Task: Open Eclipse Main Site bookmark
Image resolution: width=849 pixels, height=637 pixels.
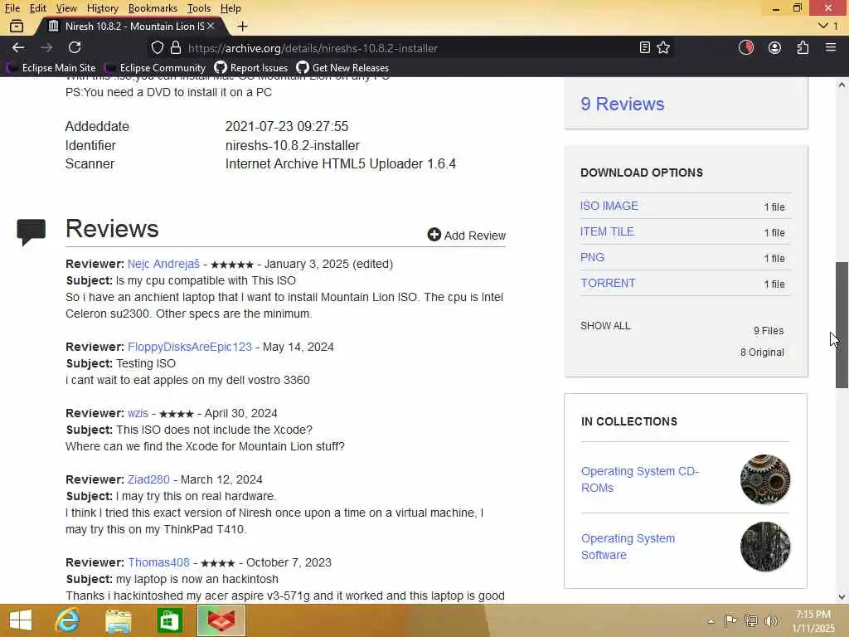Action: click(51, 68)
